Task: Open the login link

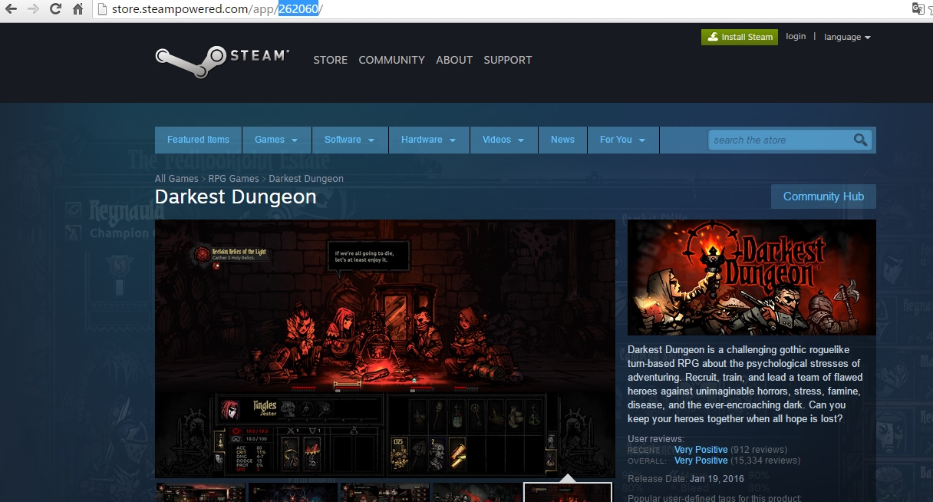Action: click(796, 36)
